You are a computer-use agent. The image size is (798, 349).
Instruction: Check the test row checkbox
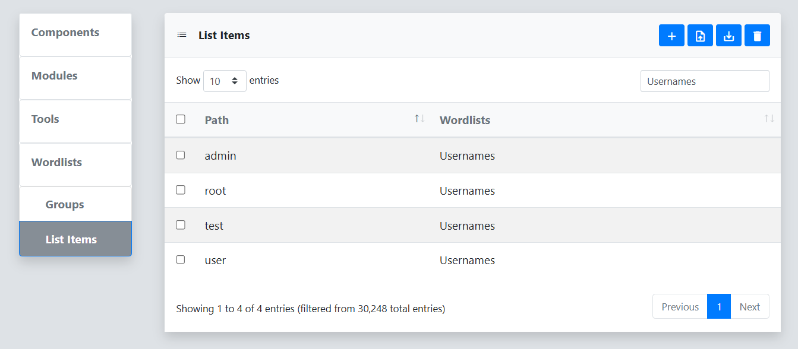[181, 225]
